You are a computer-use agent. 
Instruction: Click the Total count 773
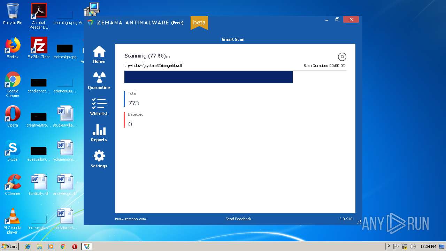click(x=133, y=103)
